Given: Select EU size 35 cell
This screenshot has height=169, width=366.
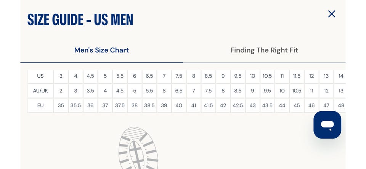Looking at the screenshot, I should [61, 105].
